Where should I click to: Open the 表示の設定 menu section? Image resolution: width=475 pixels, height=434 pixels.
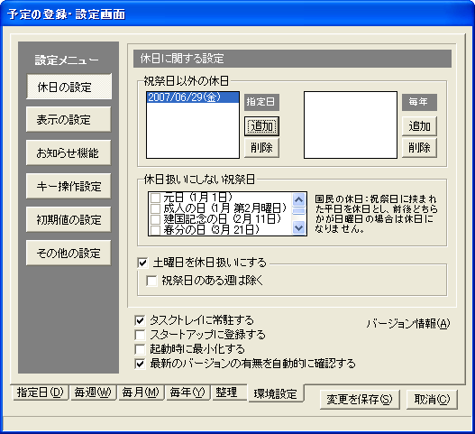click(x=69, y=119)
